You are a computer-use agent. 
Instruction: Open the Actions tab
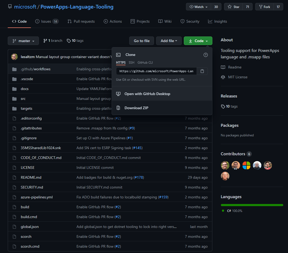[113, 22]
